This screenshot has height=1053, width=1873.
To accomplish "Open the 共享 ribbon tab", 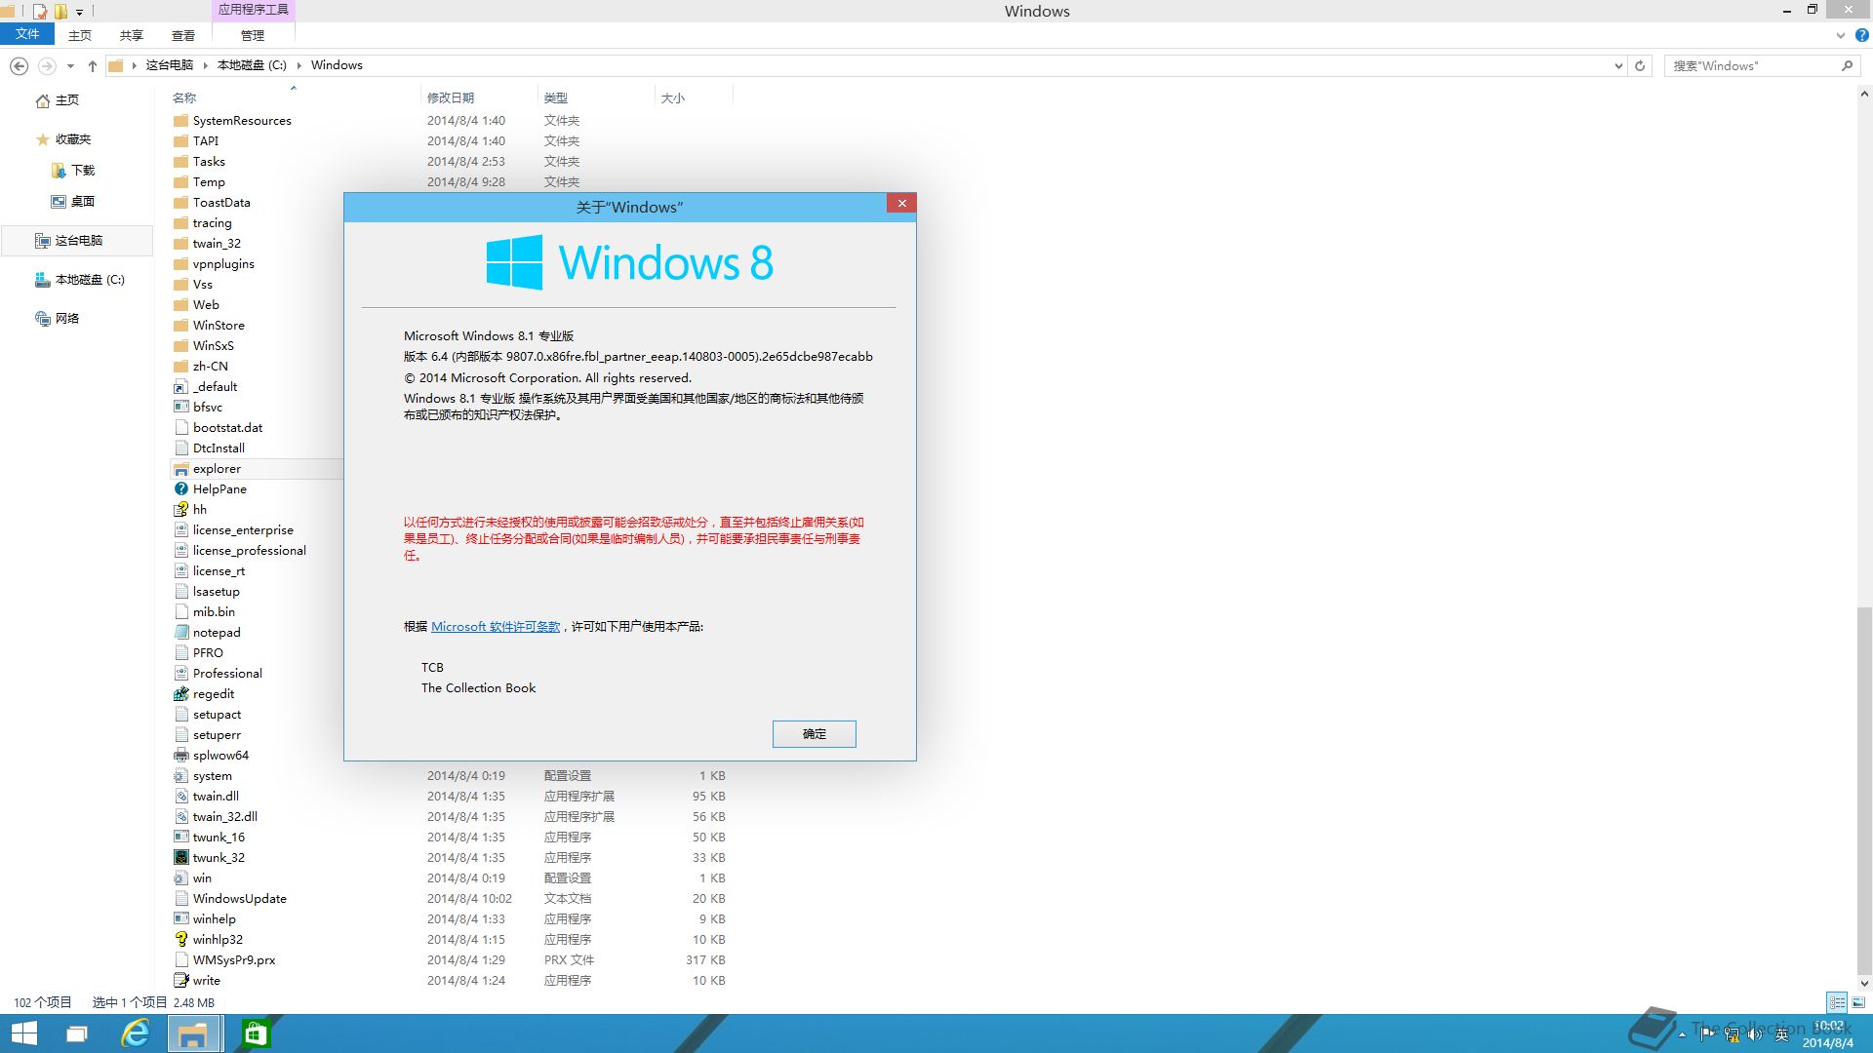I will point(132,35).
